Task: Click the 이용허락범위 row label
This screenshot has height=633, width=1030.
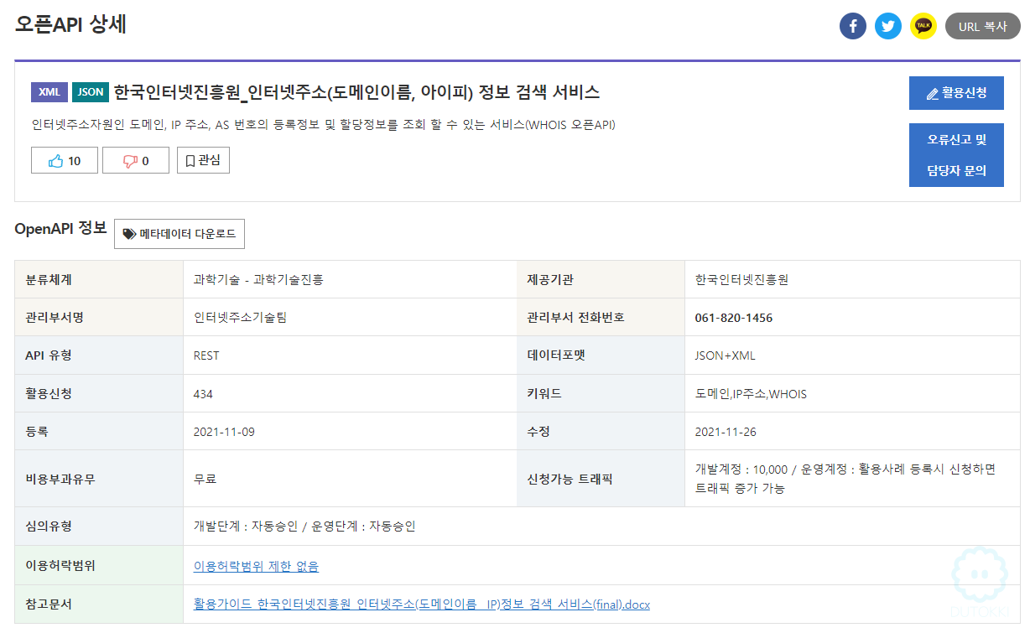Action: pyautogui.click(x=60, y=566)
